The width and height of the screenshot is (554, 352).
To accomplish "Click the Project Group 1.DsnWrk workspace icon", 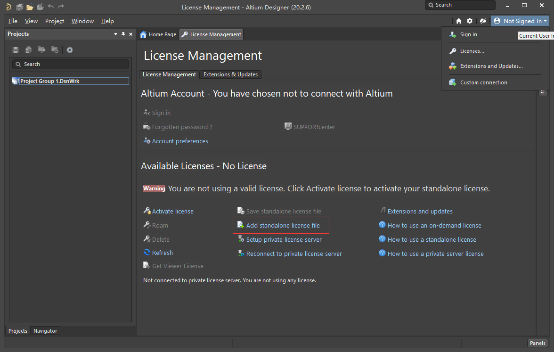I will click(16, 81).
